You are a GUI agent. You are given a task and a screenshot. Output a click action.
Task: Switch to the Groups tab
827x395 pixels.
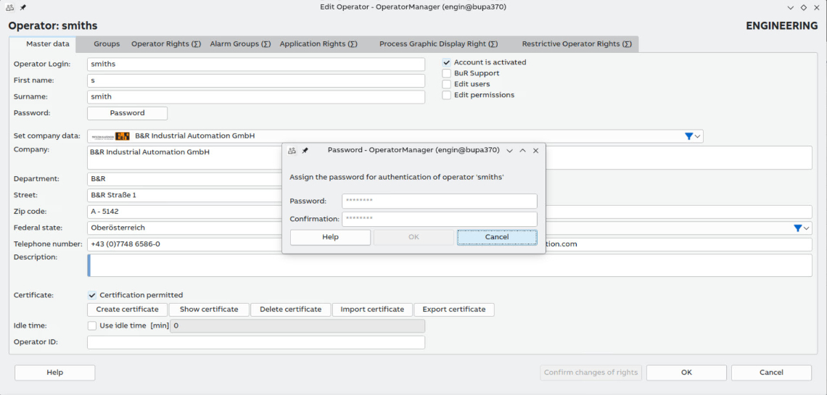click(x=107, y=44)
